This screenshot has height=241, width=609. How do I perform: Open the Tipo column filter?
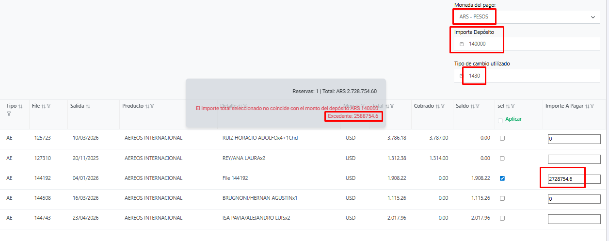[8, 114]
